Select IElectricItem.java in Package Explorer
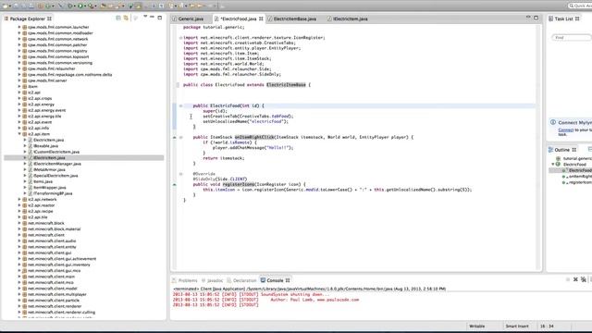The height and width of the screenshot is (333, 592). tap(49, 158)
